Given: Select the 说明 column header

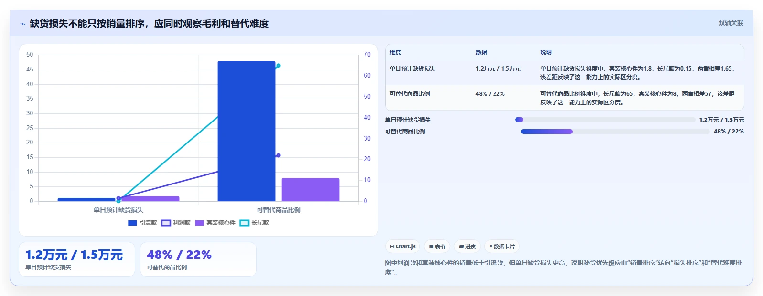Looking at the screenshot, I should pos(546,52).
